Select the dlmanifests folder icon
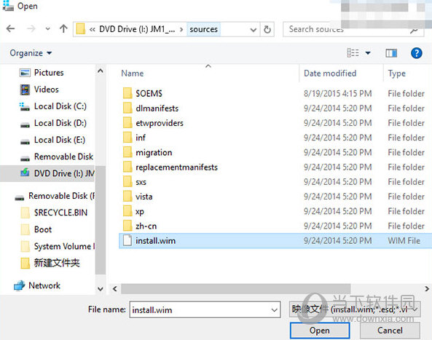The height and width of the screenshot is (340, 432). click(127, 108)
